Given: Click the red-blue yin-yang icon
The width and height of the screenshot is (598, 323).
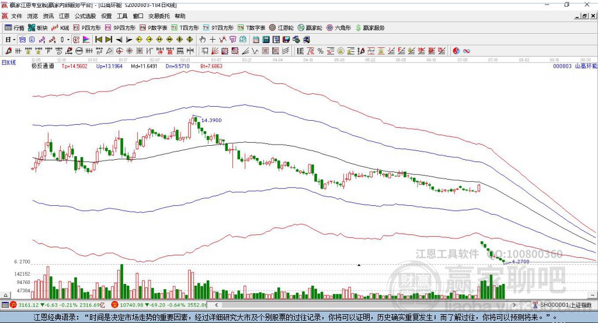Looking at the screenshot, I should pos(456,51).
